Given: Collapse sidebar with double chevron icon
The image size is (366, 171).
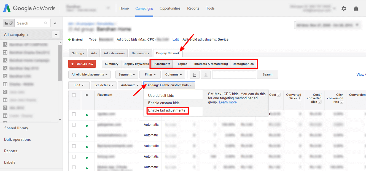Looking at the screenshot, I should (55, 23).
